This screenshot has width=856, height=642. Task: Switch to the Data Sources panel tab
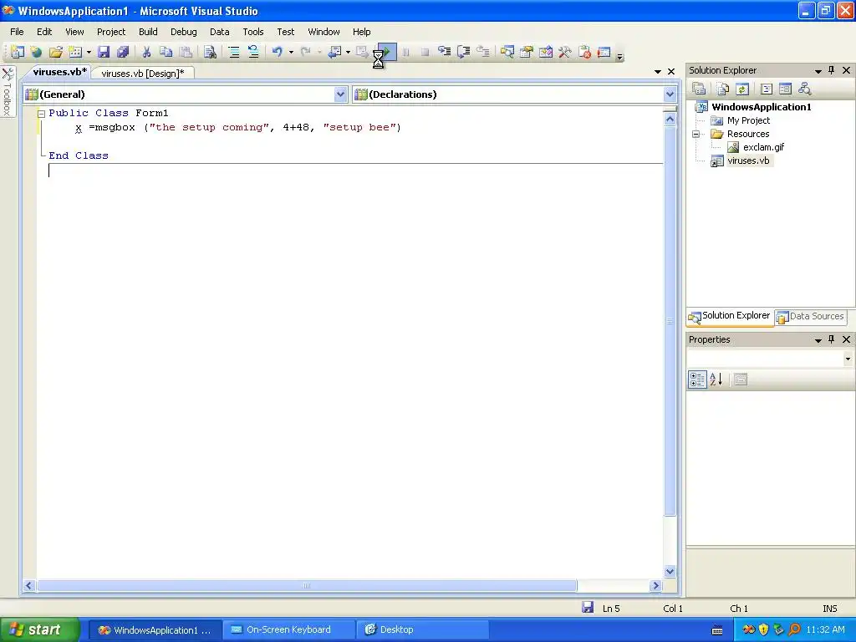810,317
